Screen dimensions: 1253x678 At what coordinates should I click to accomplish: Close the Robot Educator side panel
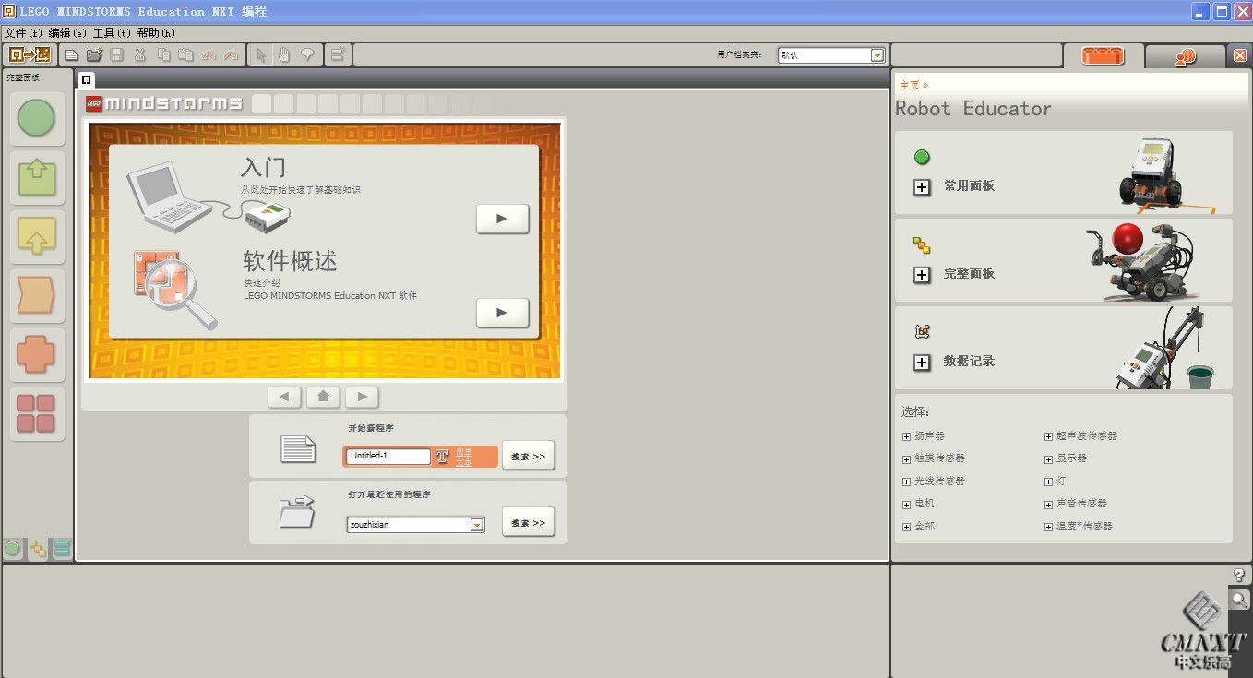click(1240, 56)
